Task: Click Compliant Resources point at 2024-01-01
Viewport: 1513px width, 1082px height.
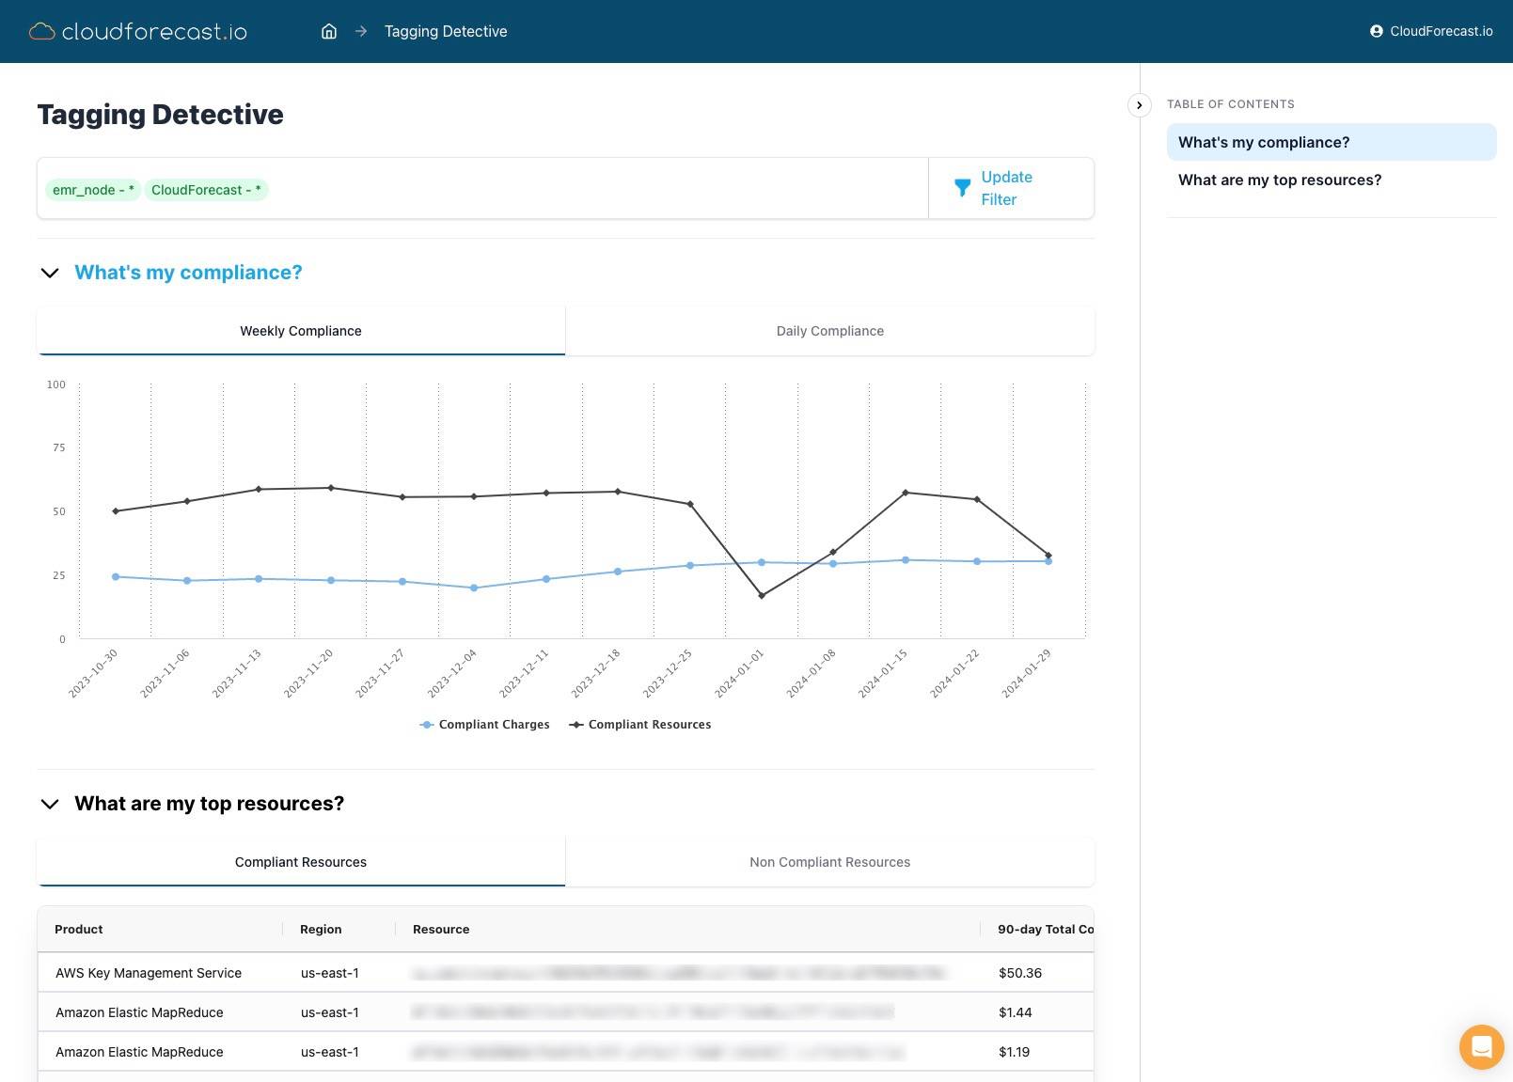Action: pyautogui.click(x=762, y=596)
